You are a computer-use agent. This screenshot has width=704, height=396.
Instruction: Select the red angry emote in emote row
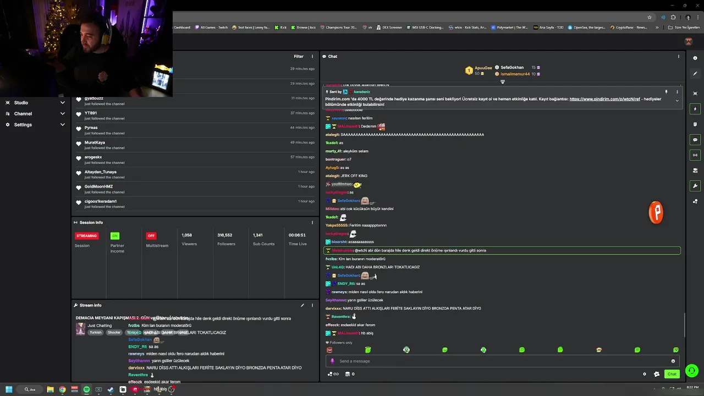click(x=329, y=350)
